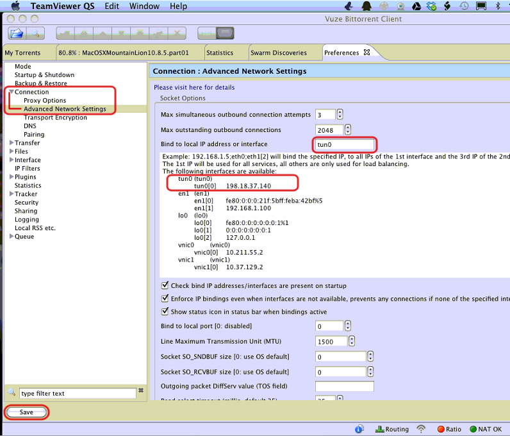
Task: Click the type filter text field
Action: [78, 393]
